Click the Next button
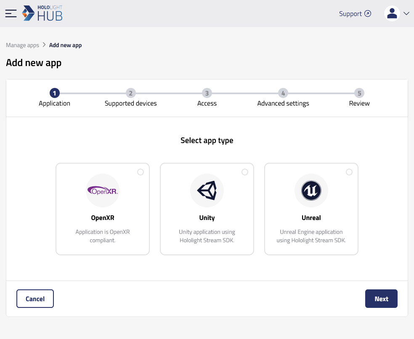The width and height of the screenshot is (414, 339). coord(381,299)
